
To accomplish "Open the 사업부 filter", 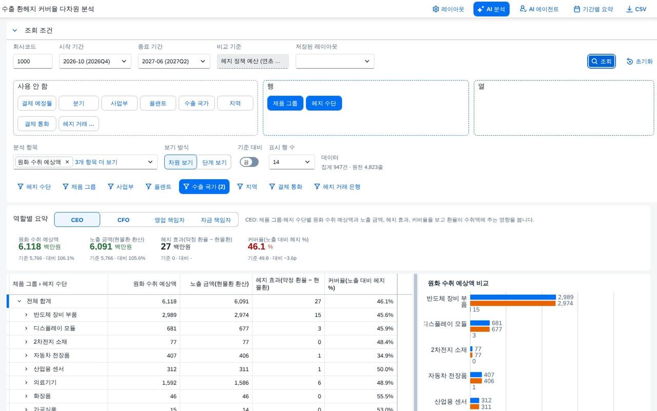I will pos(121,187).
